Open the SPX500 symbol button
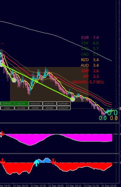This screenshot has width=121, height=187. click(x=50, y=108)
